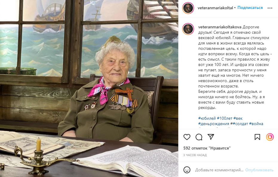Open the #деньрождения hashtag
This screenshot has height=177, width=278.
214,124
